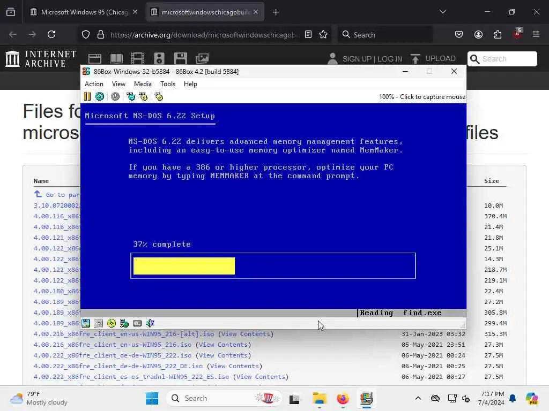This screenshot has height=411, width=549.
Task: Bookmark this page with star icon
Action: (x=323, y=34)
